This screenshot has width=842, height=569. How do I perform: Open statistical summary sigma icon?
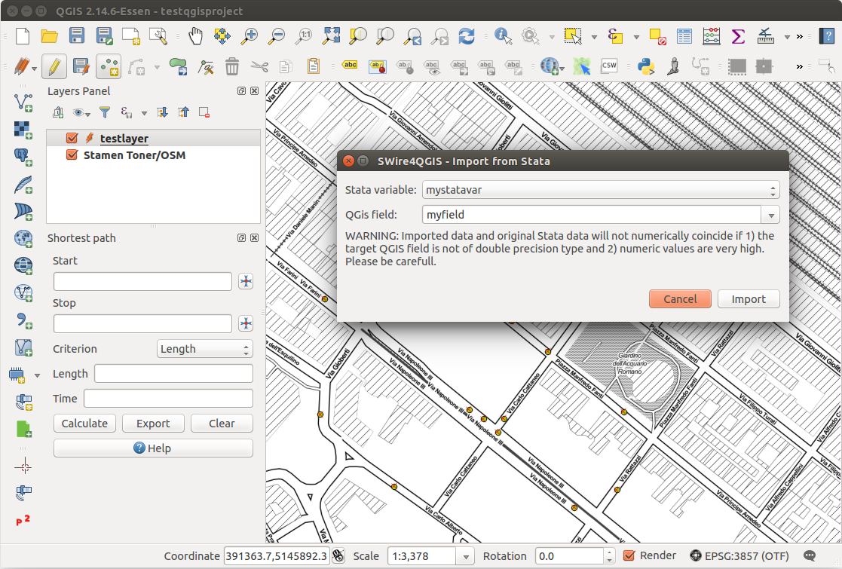tap(739, 36)
